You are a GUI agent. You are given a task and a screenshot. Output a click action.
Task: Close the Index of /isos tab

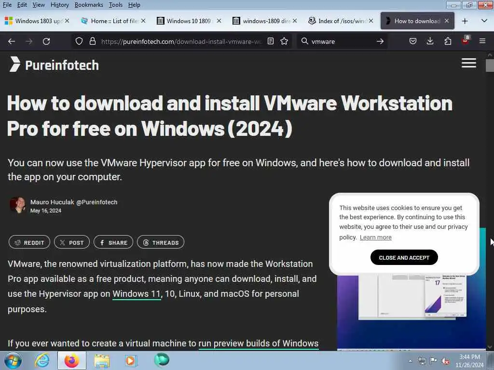[x=371, y=21]
